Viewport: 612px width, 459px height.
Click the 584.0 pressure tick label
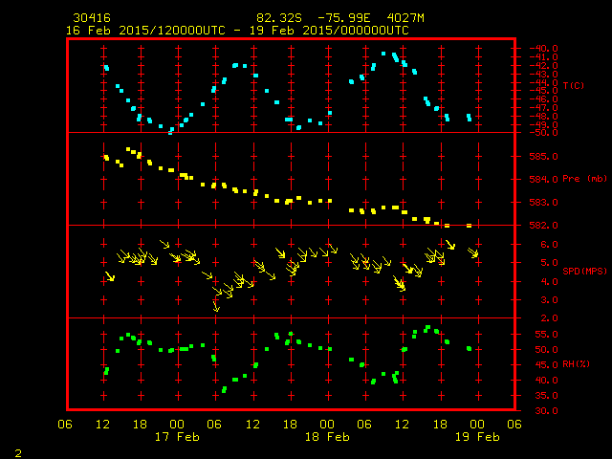543,180
